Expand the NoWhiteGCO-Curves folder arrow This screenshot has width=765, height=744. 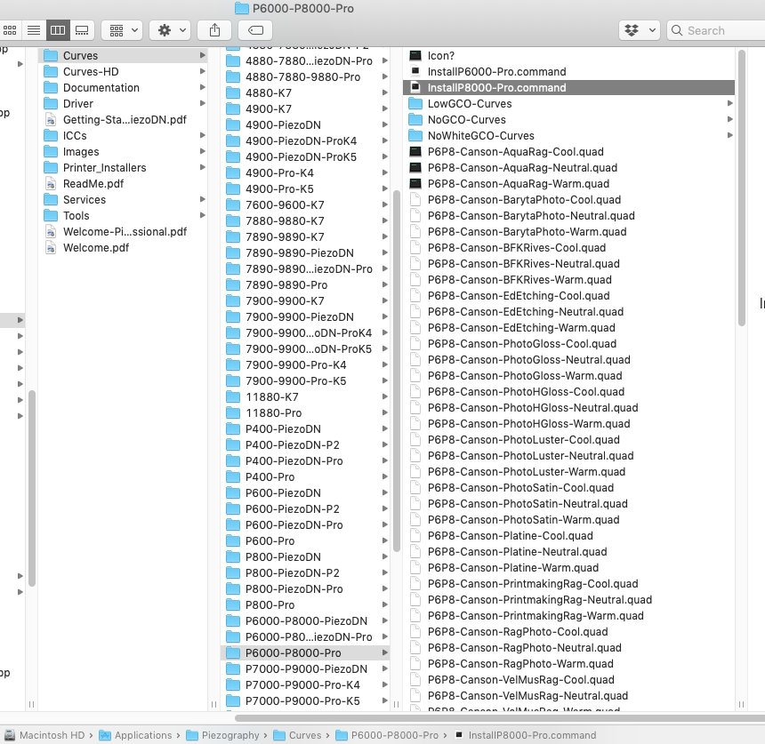(x=729, y=136)
